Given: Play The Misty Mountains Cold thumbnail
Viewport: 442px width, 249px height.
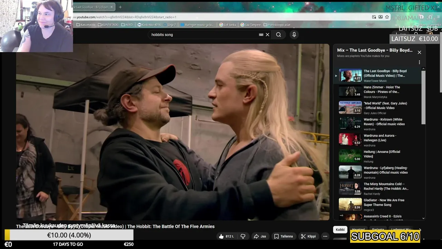Looking at the screenshot, I should pyautogui.click(x=350, y=188).
